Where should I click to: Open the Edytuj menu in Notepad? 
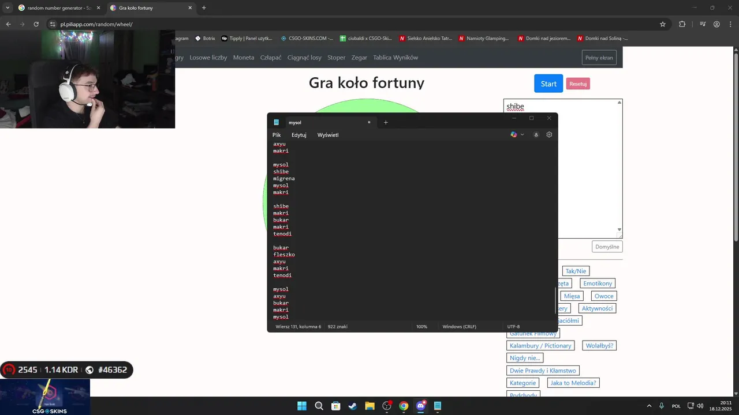tap(299, 135)
